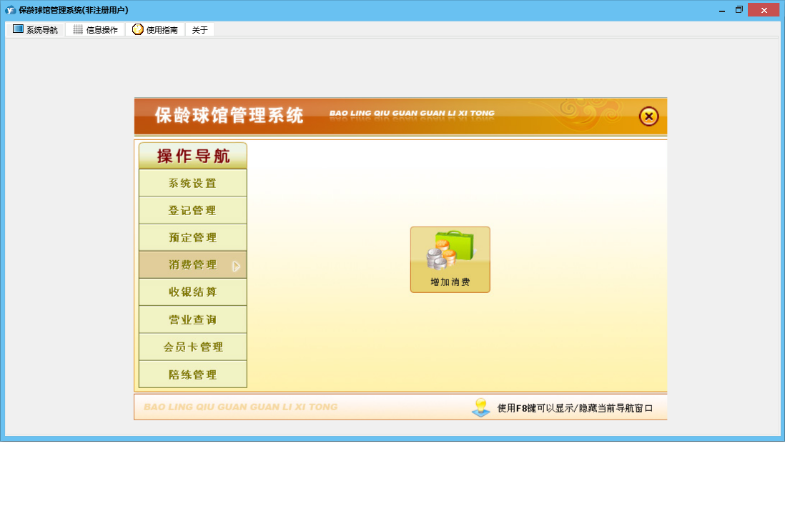Select 系统设置 in navigation

[x=193, y=183]
